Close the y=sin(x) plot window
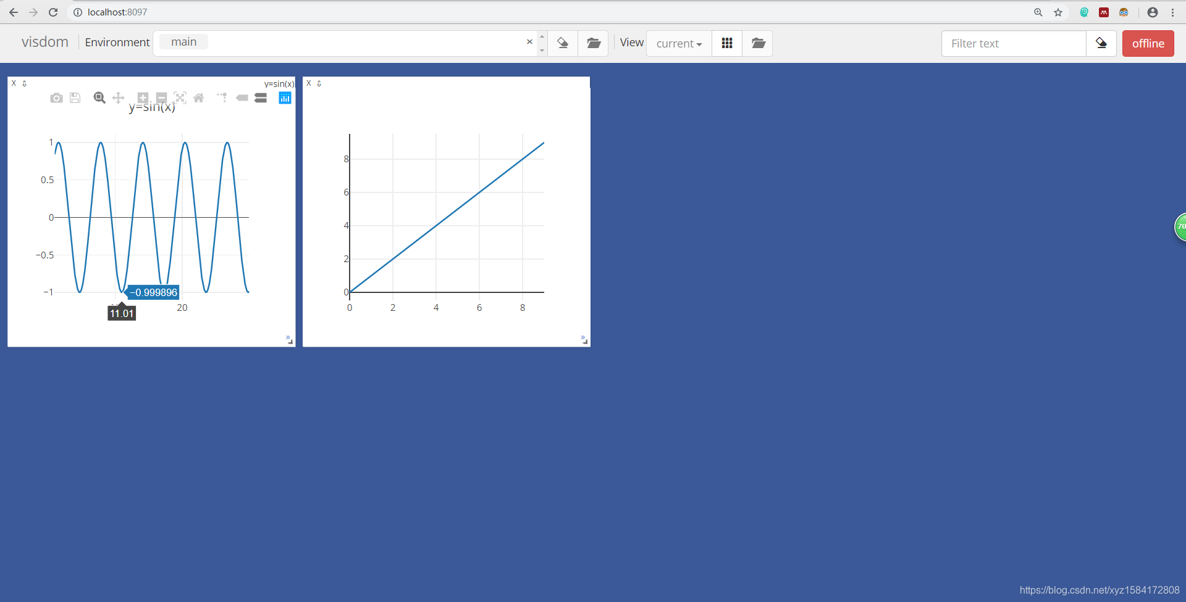1186x602 pixels. (x=14, y=83)
